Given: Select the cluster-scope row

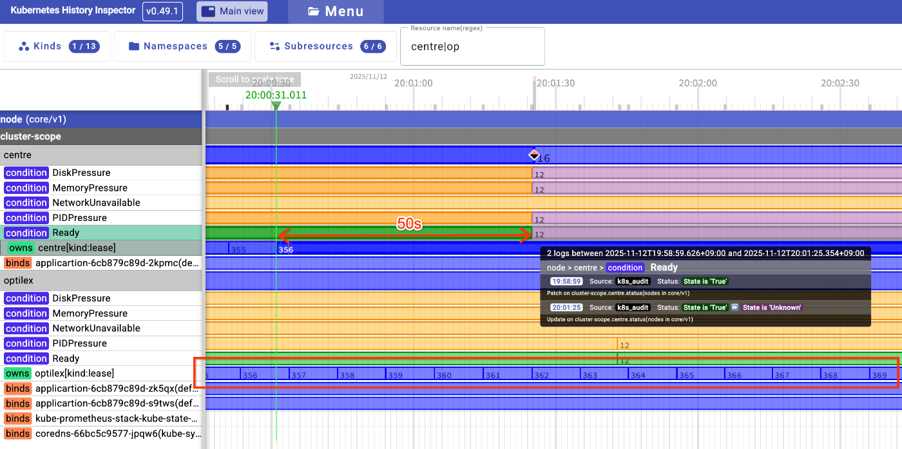Looking at the screenshot, I should (102, 137).
